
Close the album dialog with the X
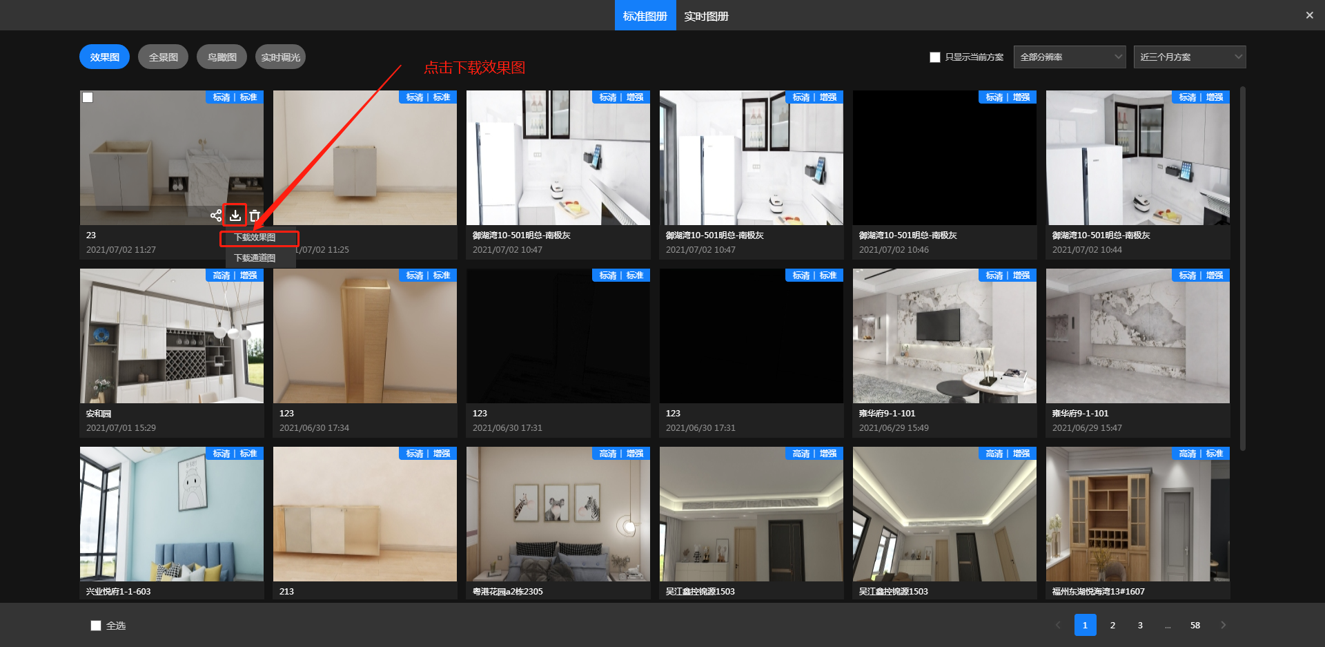[1309, 15]
